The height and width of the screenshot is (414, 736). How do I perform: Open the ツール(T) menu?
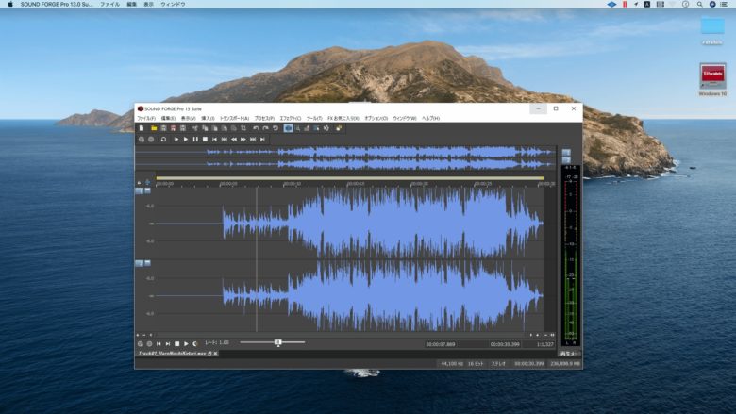[x=314, y=118]
